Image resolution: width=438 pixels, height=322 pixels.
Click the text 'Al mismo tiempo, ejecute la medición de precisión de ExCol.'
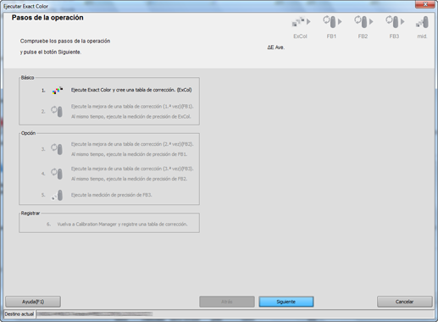click(x=131, y=116)
